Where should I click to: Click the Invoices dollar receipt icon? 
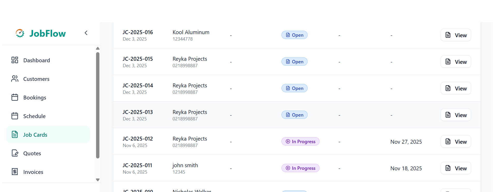[15, 172]
